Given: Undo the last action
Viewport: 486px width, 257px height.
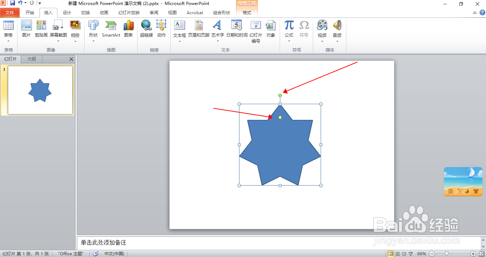Looking at the screenshot, I should coord(20,3).
